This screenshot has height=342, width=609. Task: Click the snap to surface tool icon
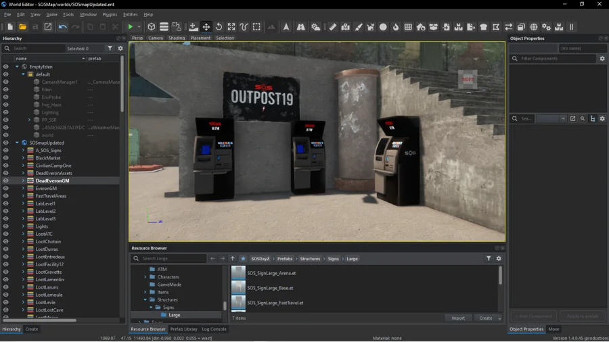(194, 27)
